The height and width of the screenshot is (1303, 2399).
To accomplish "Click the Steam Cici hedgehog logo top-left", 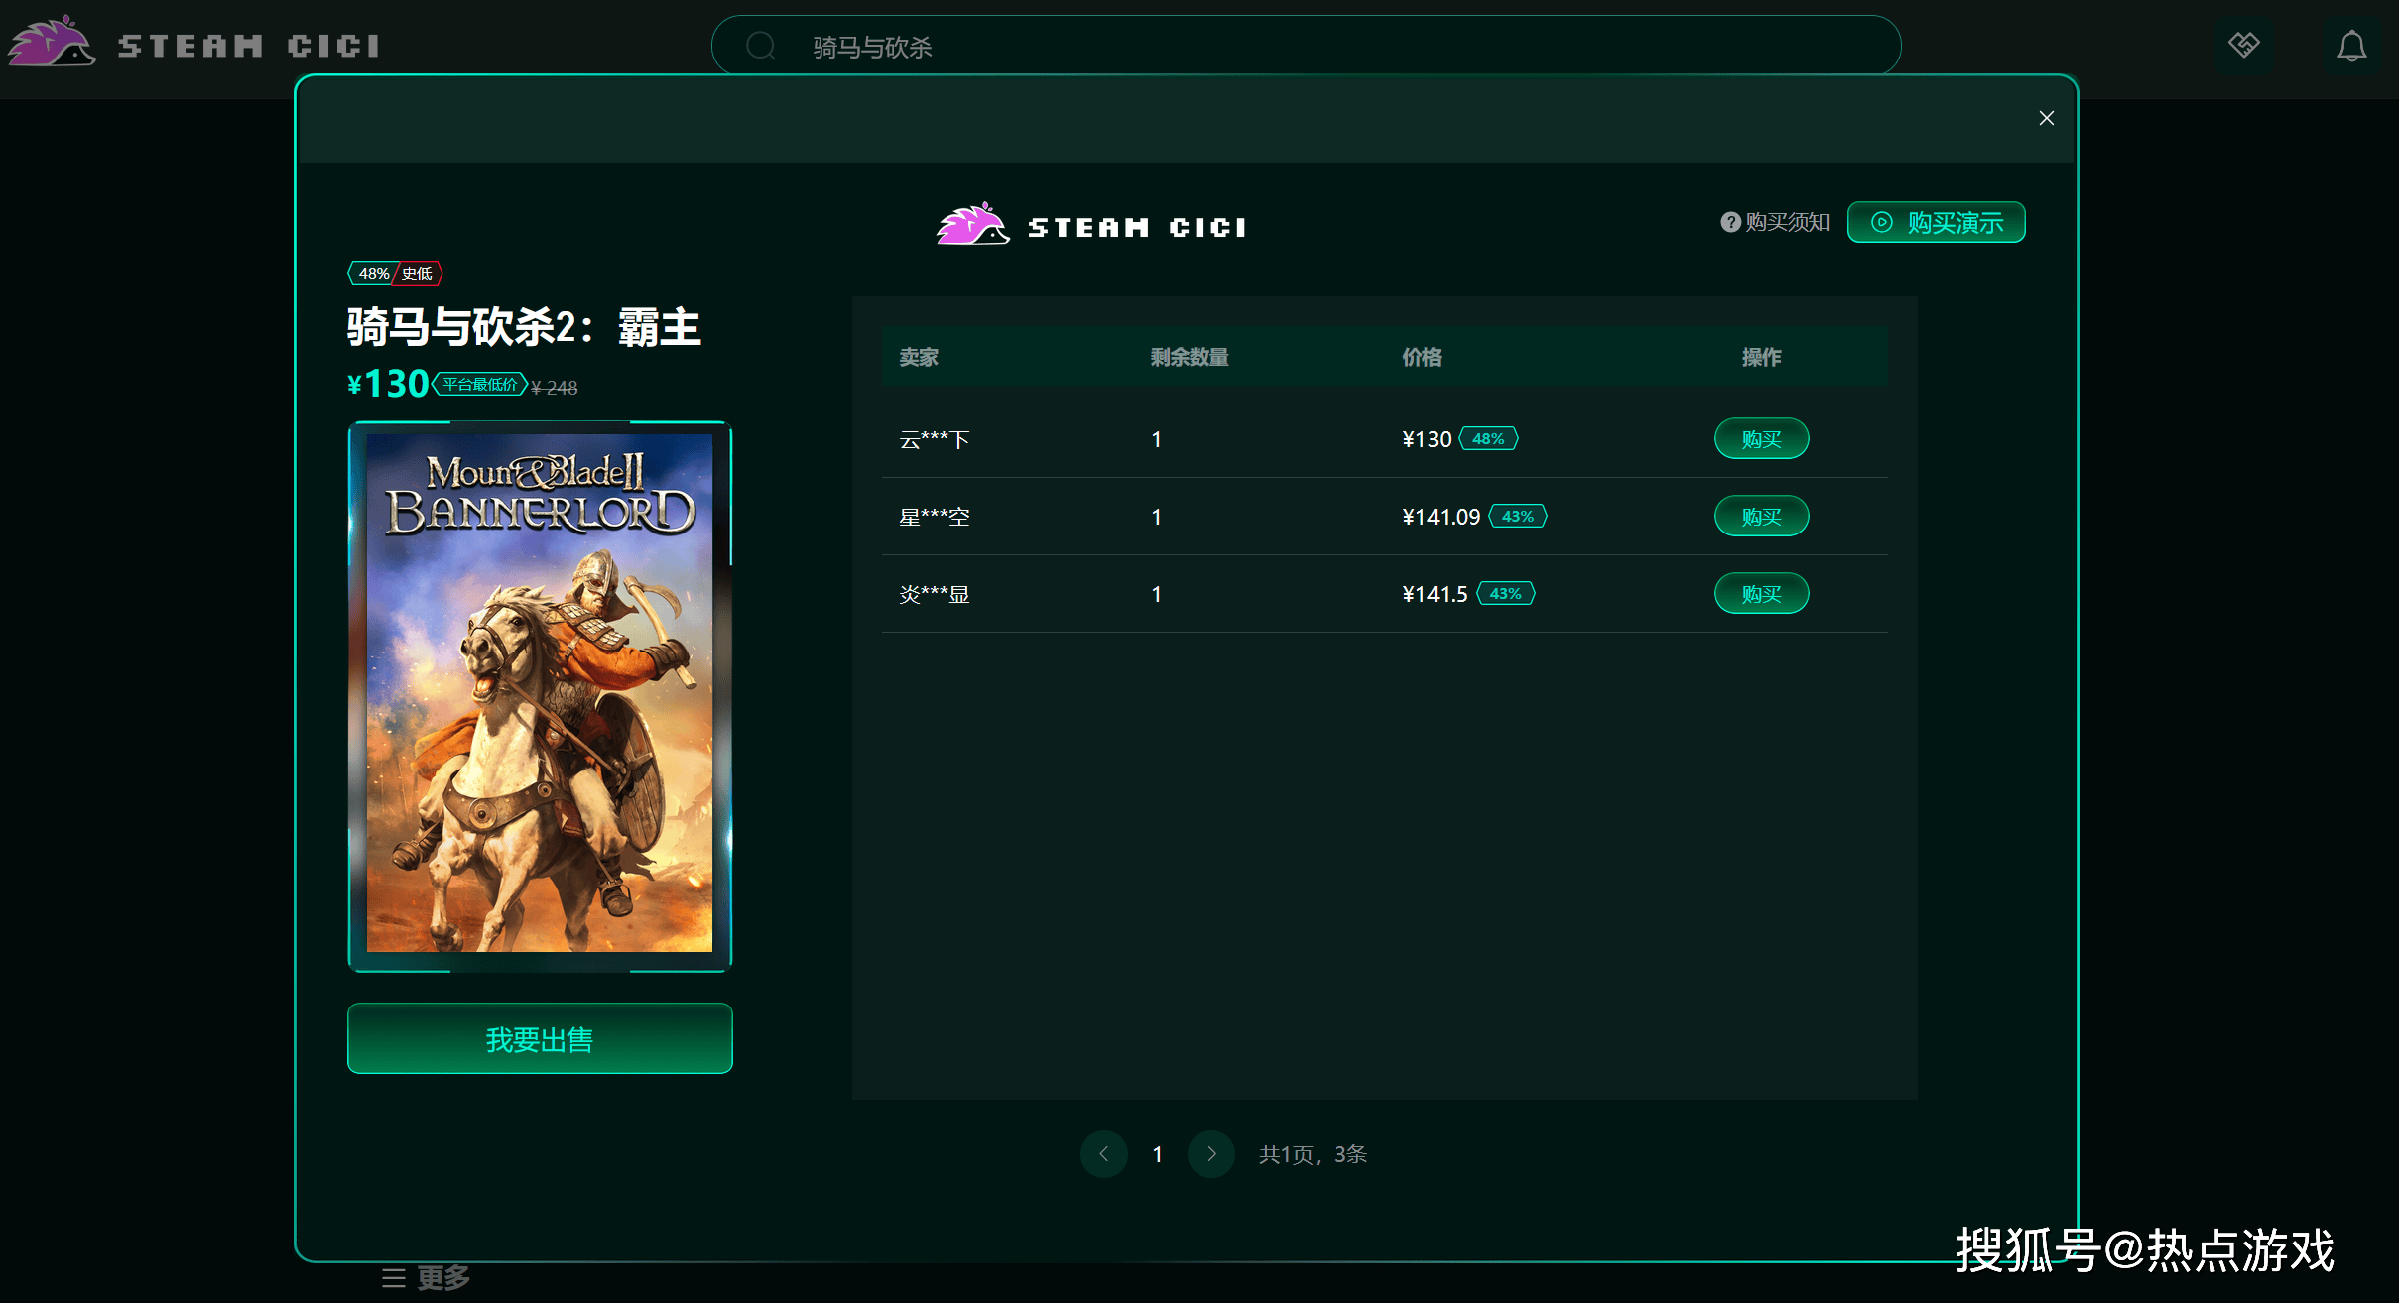I will (52, 44).
